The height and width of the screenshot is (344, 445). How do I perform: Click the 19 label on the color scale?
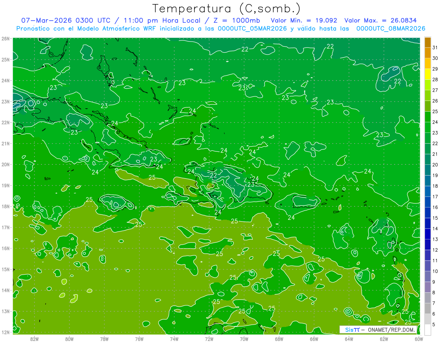point(435,175)
